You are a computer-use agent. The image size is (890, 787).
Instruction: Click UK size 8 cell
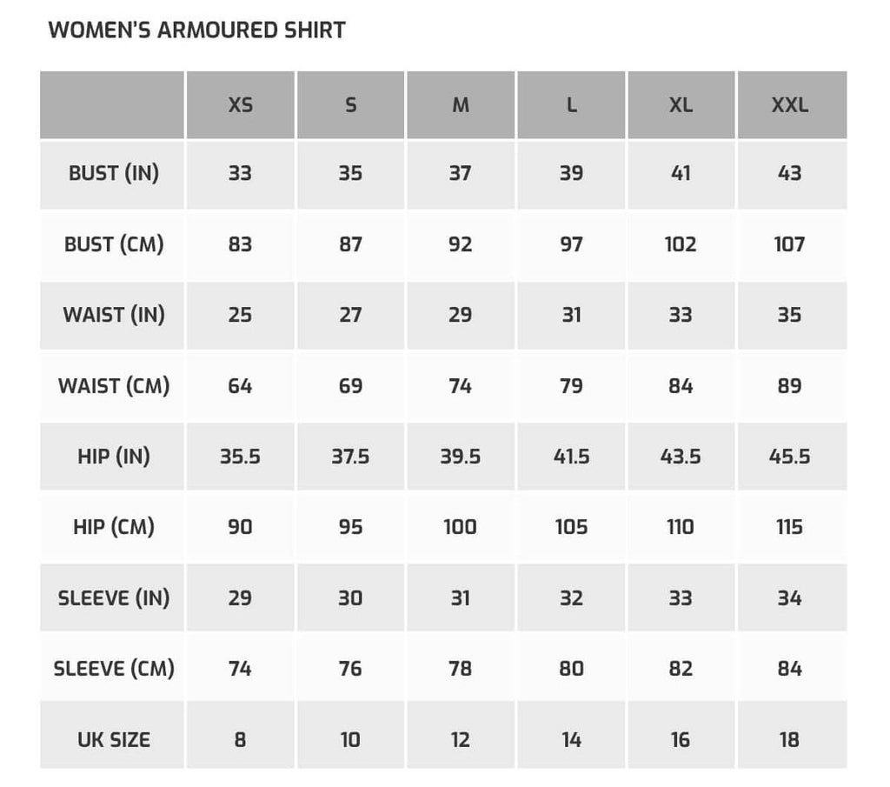point(240,739)
